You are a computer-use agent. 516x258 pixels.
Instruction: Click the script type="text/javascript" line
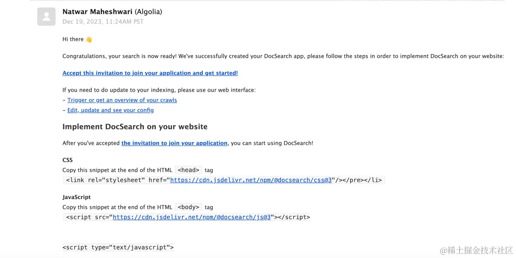(x=118, y=247)
